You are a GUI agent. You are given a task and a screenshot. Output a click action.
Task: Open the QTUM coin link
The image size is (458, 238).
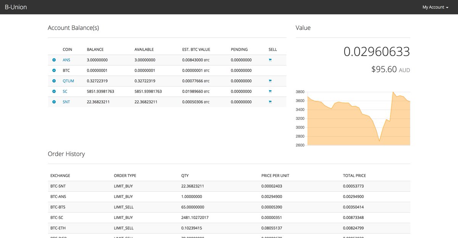pyautogui.click(x=68, y=81)
